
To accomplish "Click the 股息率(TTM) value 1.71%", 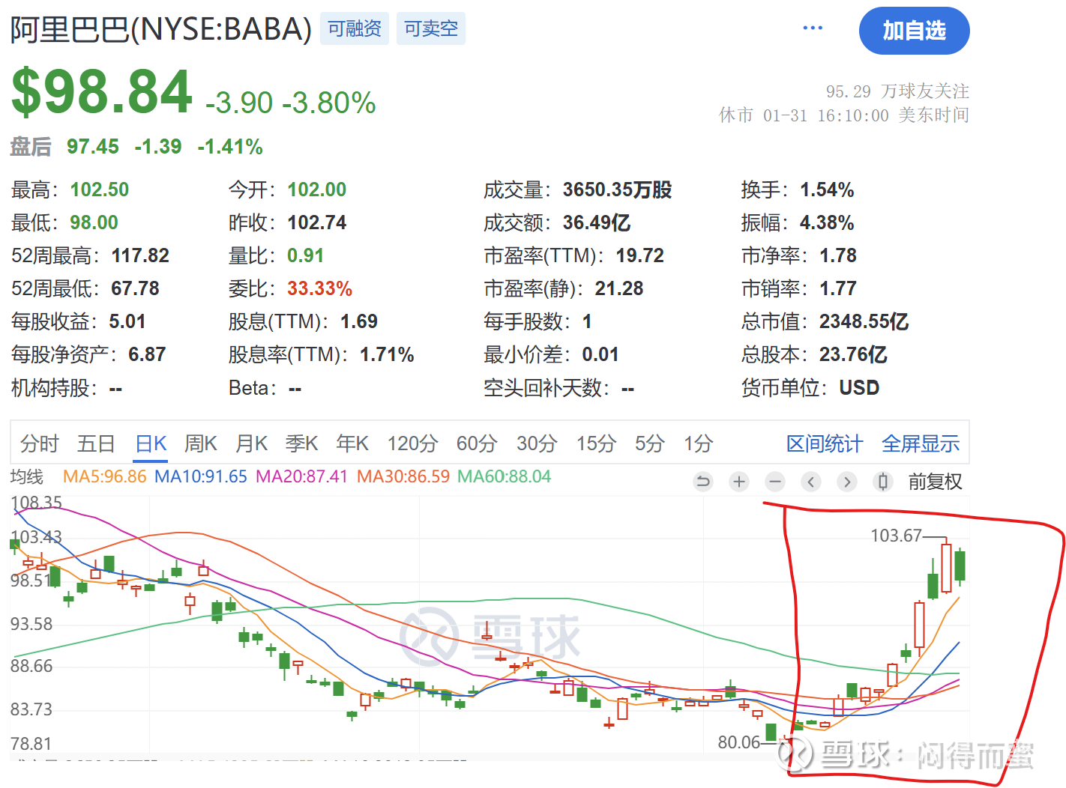I will pyautogui.click(x=387, y=354).
